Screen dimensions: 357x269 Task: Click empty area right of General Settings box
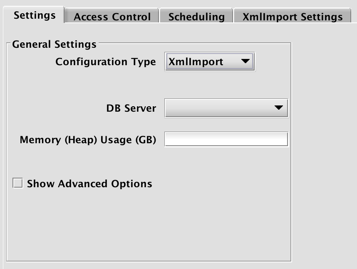(325, 145)
